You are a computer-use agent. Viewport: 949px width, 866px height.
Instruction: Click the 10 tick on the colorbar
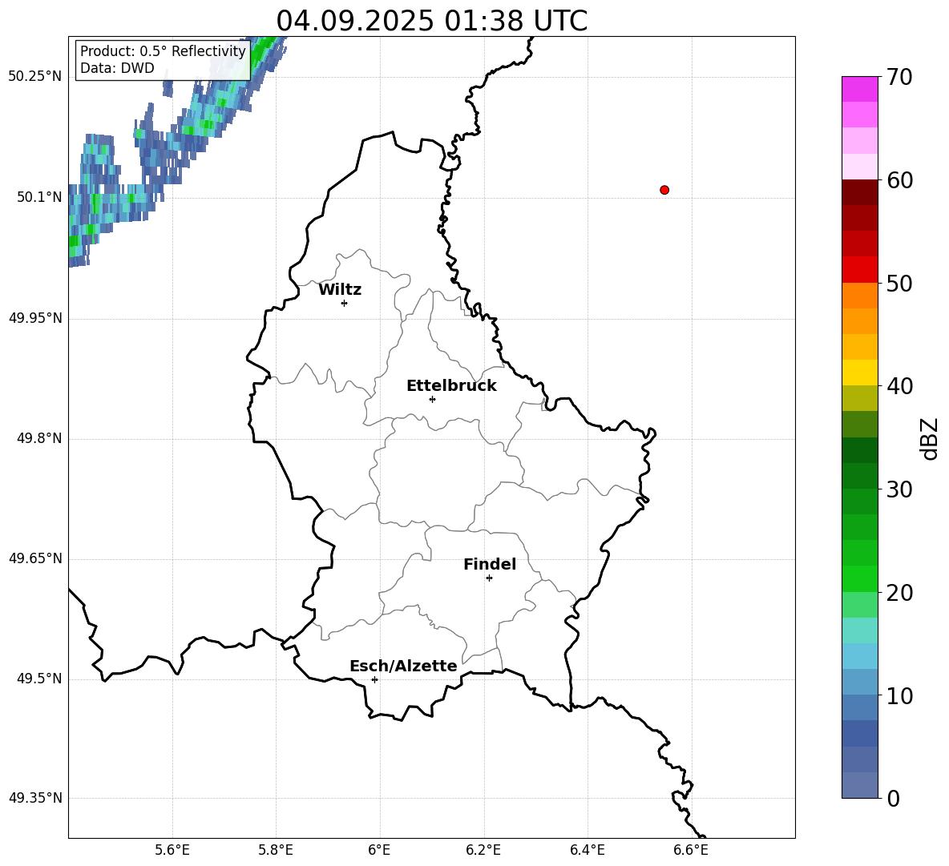click(x=899, y=695)
